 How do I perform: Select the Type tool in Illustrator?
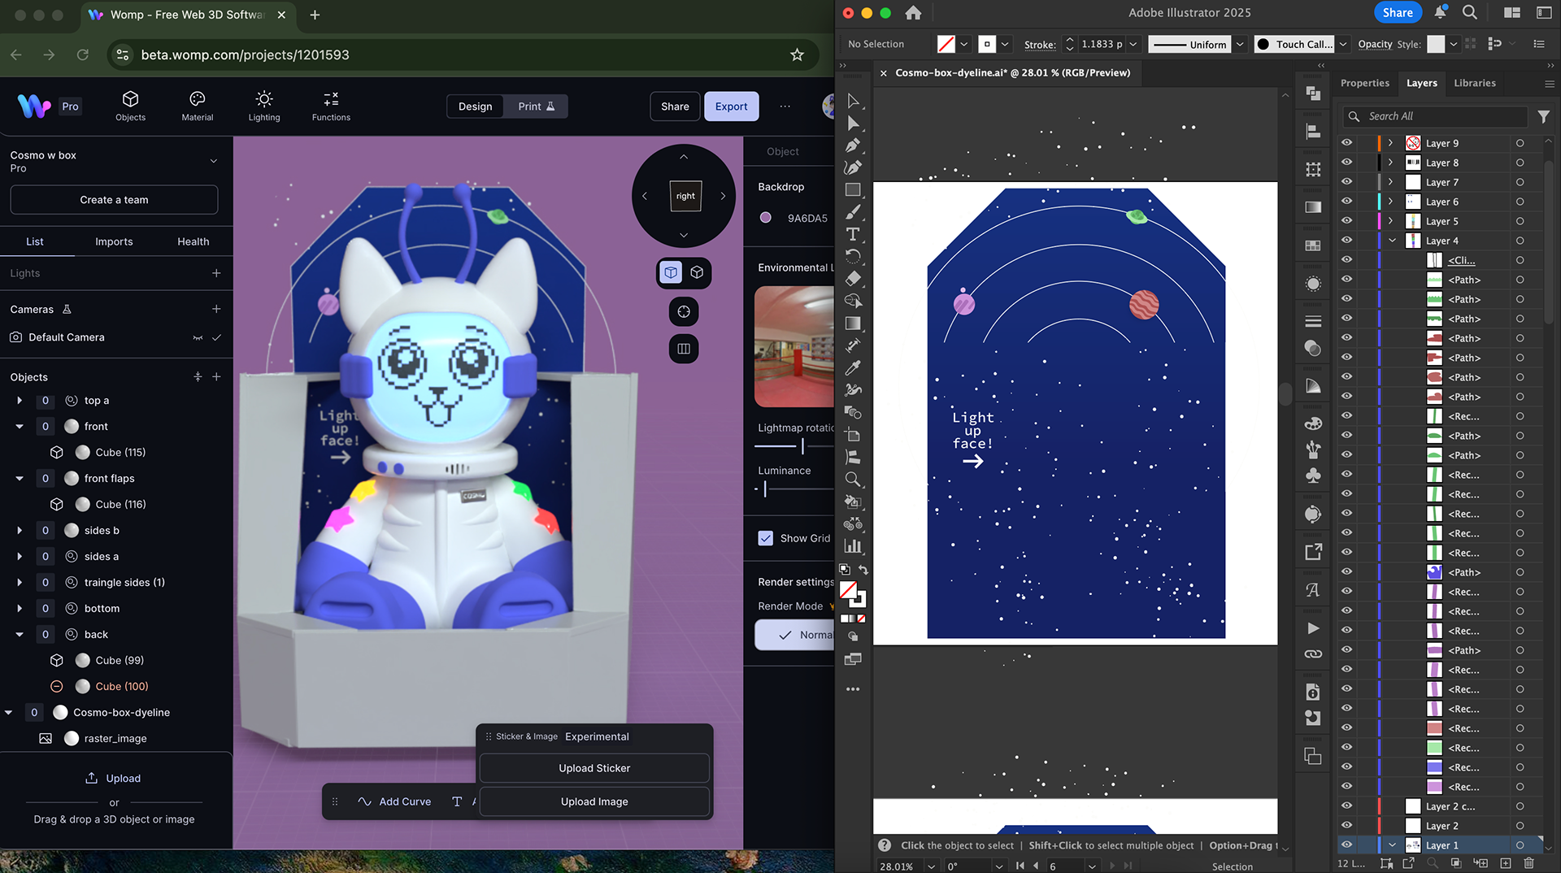coord(853,234)
